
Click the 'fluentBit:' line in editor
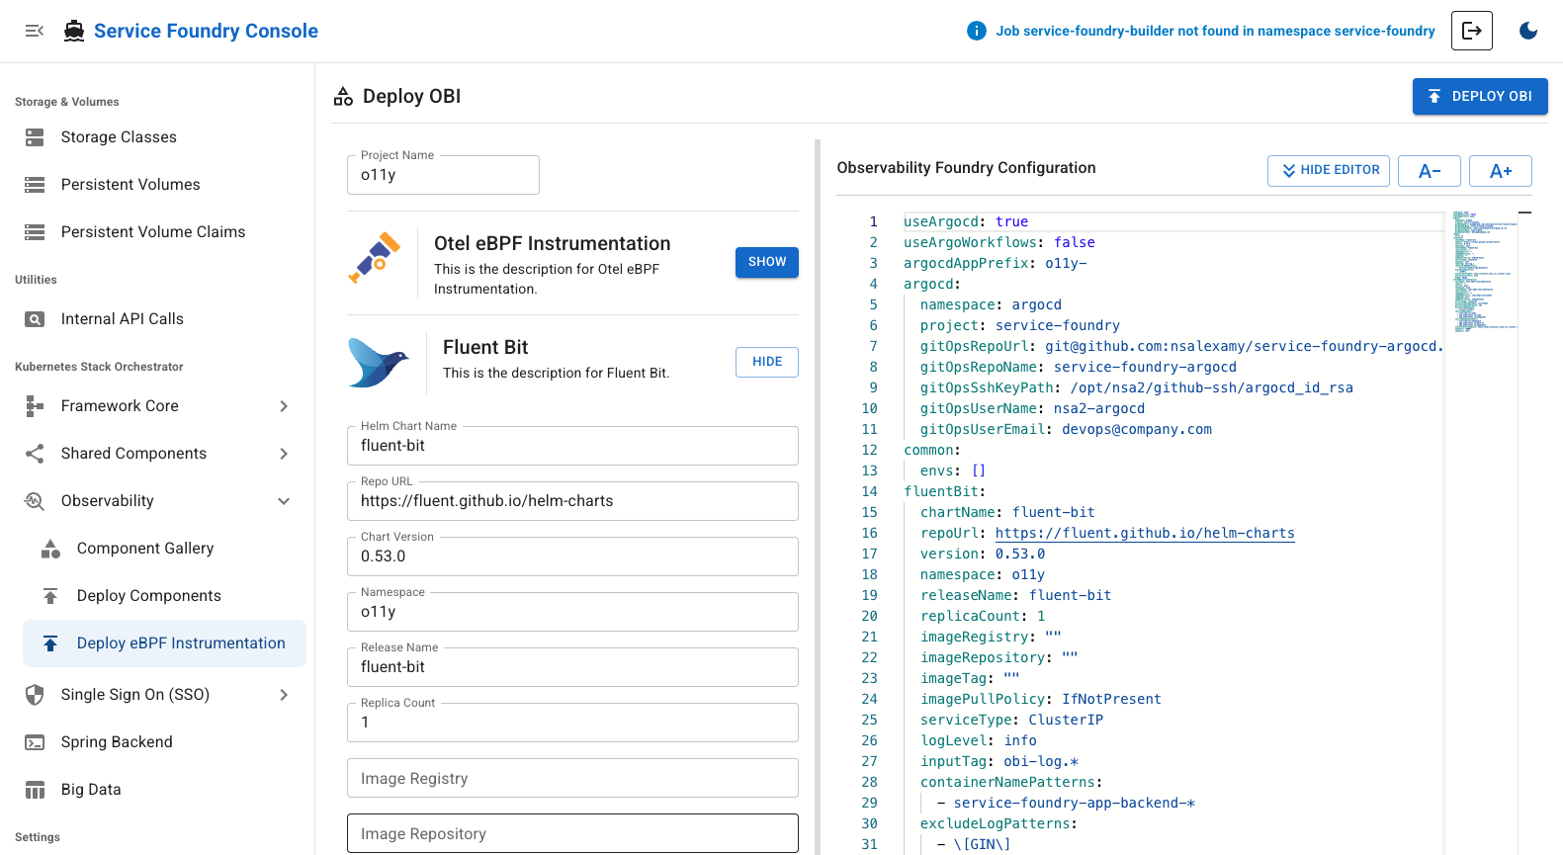click(944, 491)
